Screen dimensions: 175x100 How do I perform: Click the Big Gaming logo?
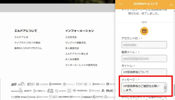point(110,84)
